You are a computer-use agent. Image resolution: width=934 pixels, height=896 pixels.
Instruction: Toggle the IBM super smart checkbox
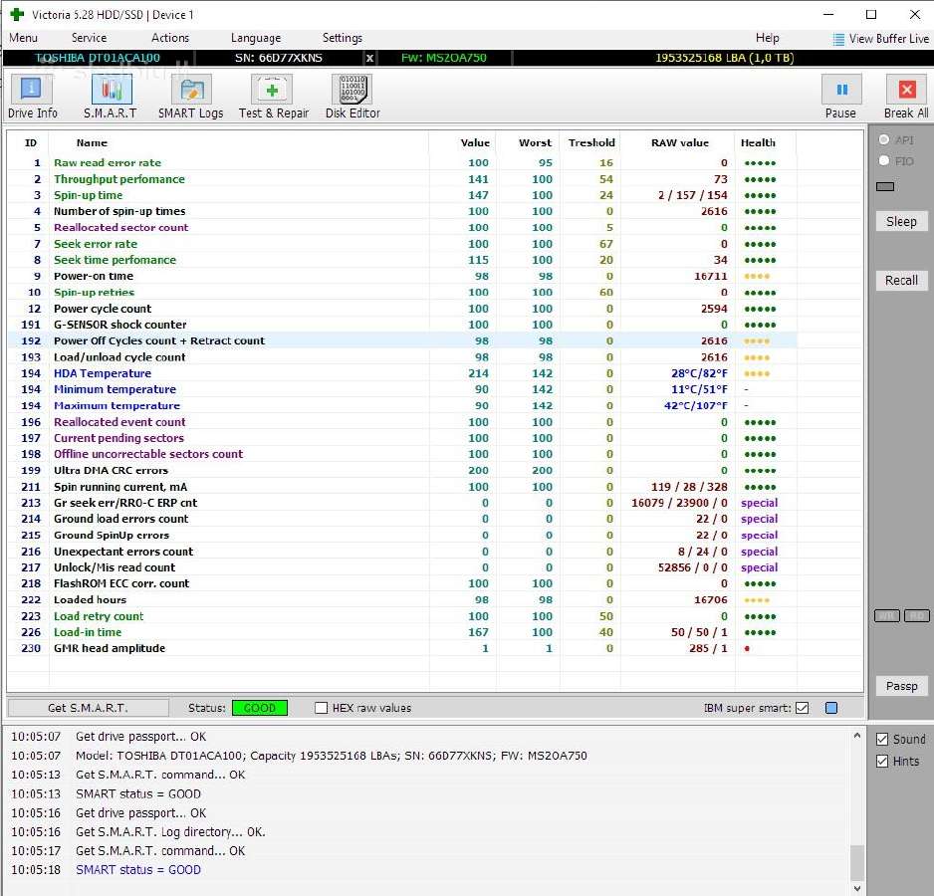803,708
